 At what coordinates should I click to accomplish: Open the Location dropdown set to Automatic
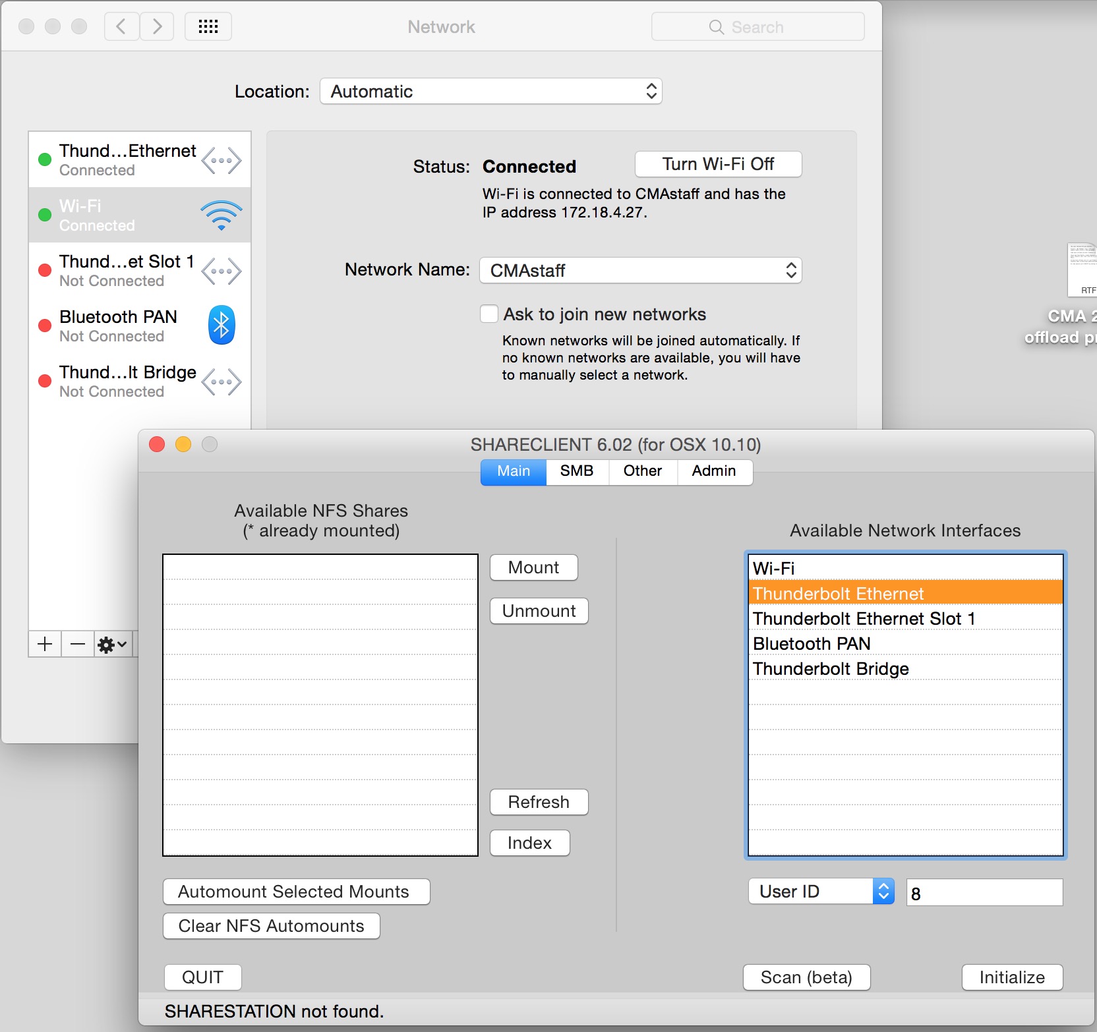tap(491, 91)
